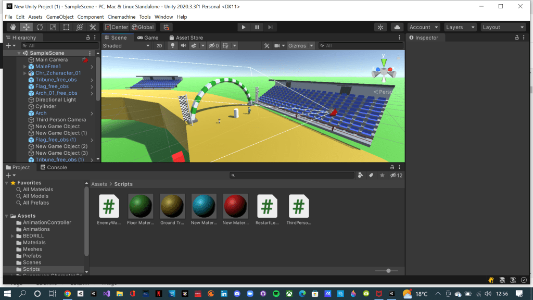Select the Hand tool in the toolbar
This screenshot has height=300, width=533.
tap(12, 27)
